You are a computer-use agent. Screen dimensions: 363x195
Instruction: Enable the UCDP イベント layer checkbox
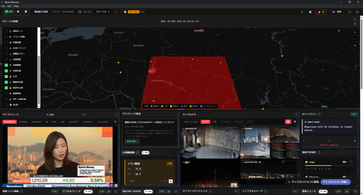pyautogui.click(x=6, y=48)
